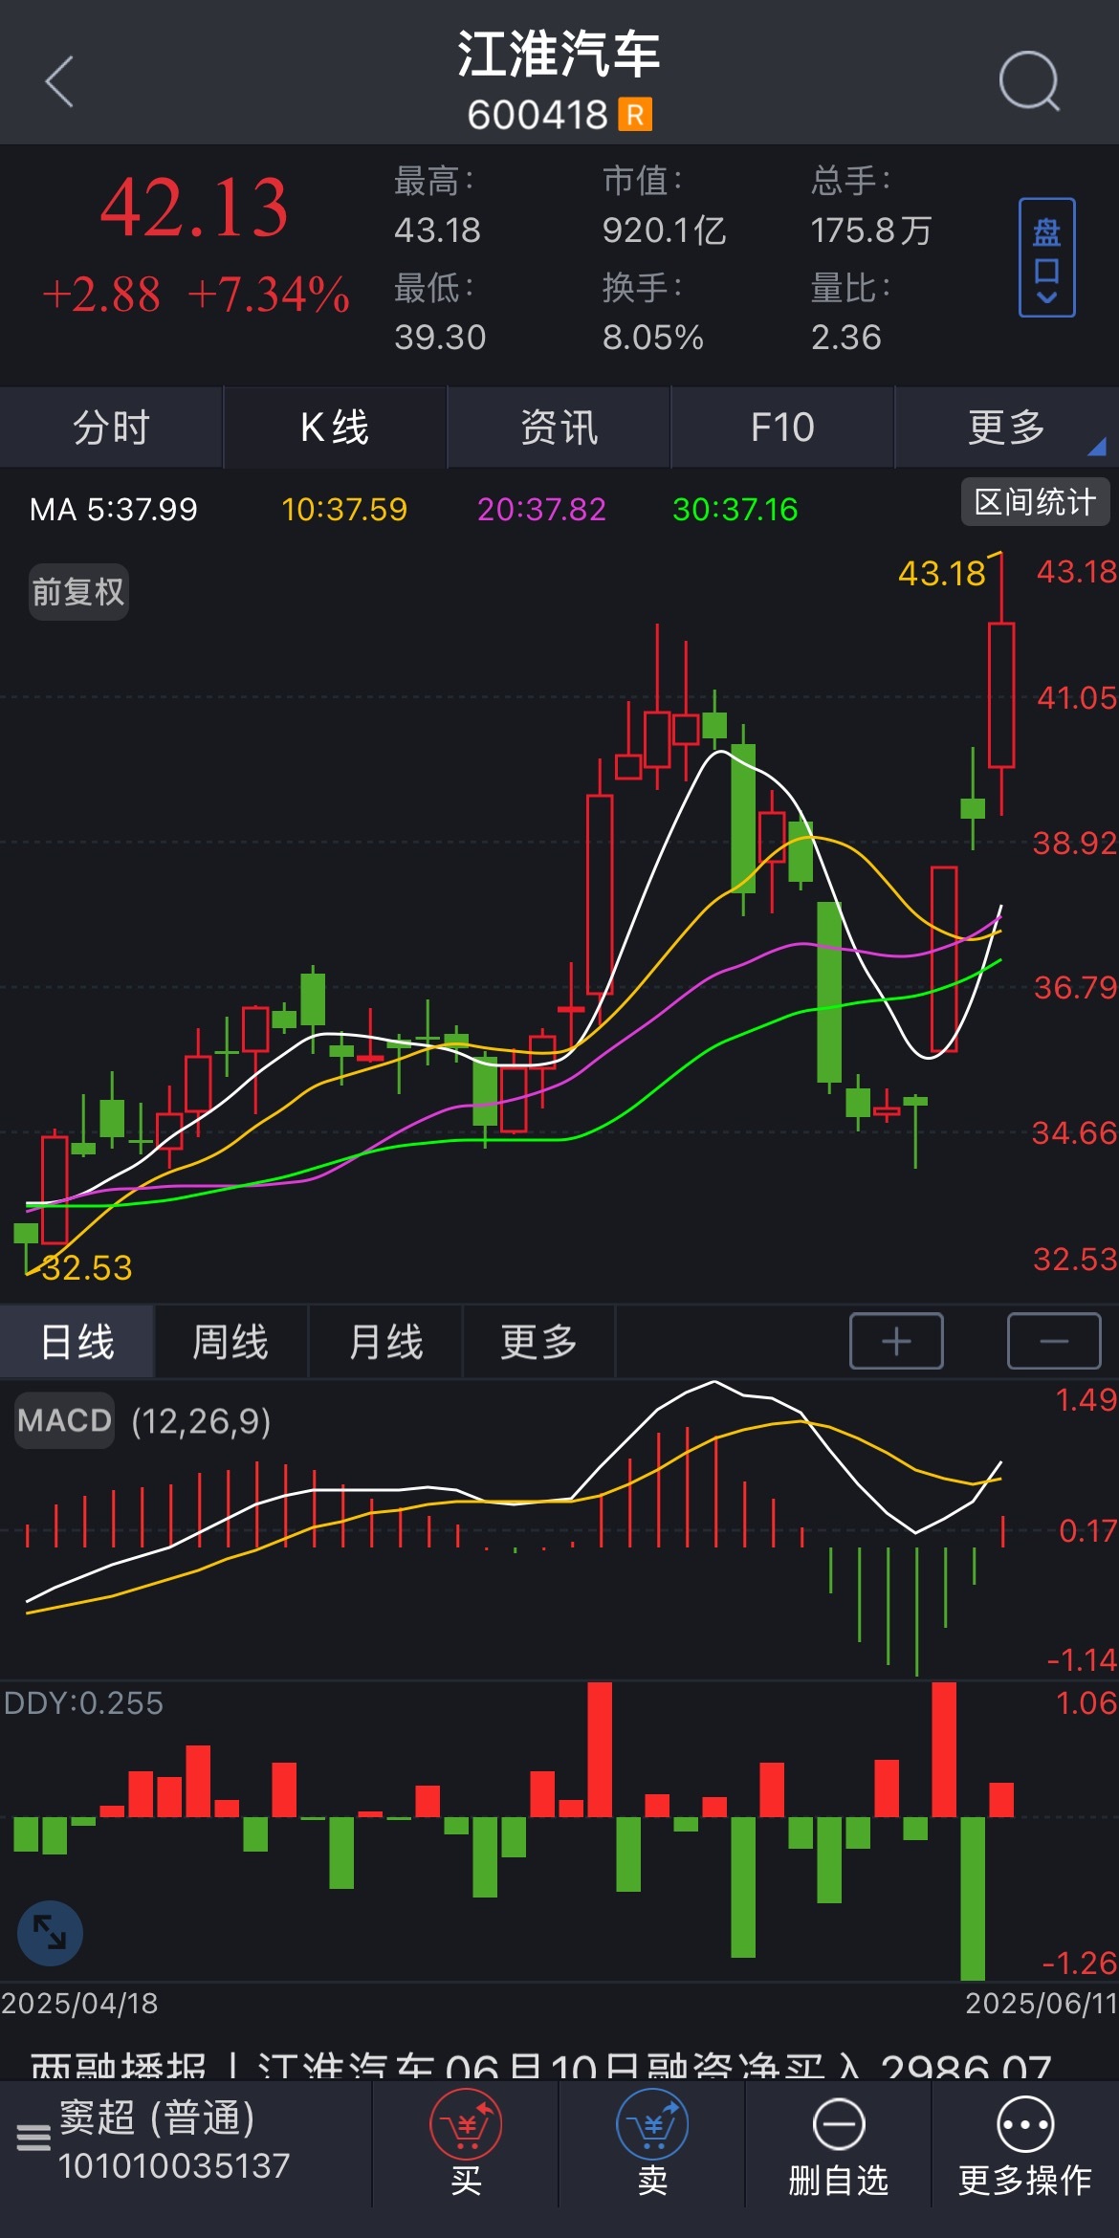This screenshot has width=1119, height=2238.
Task: Select the 日线 daily period
Action: 77,1341
